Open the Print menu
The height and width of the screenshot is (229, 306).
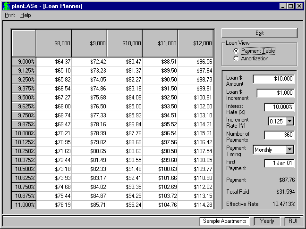[10, 15]
